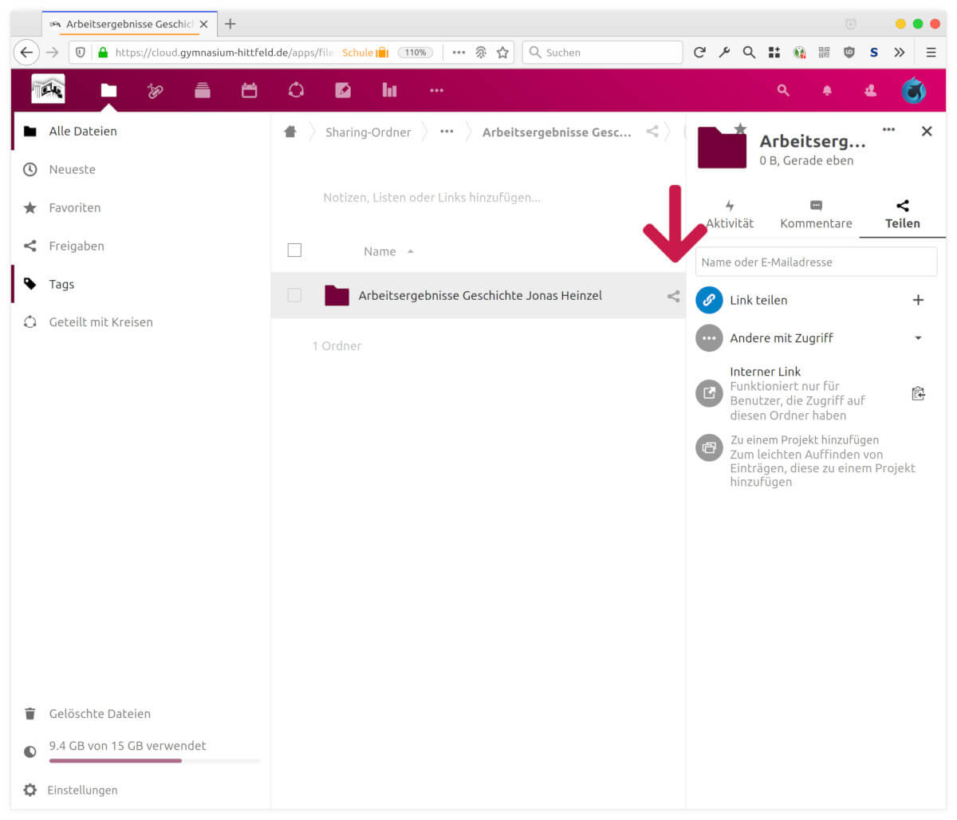Switch to the Kommentare tab
Screen dimensions: 957x820
coord(816,215)
